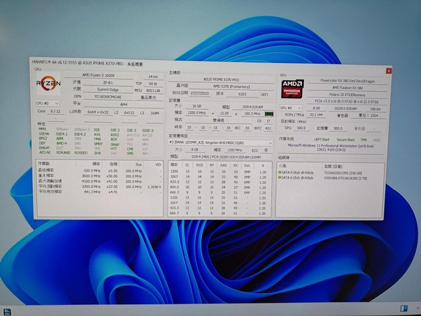Open the GPU #0 selector dropdown
The image size is (421, 316).
[x=287, y=108]
